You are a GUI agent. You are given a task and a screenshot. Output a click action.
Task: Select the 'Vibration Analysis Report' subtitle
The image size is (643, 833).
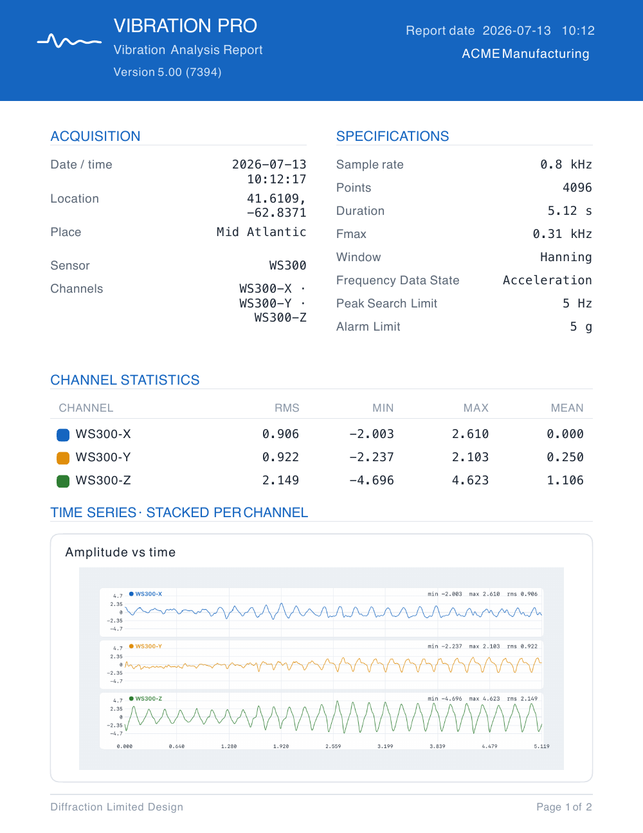[x=188, y=50]
